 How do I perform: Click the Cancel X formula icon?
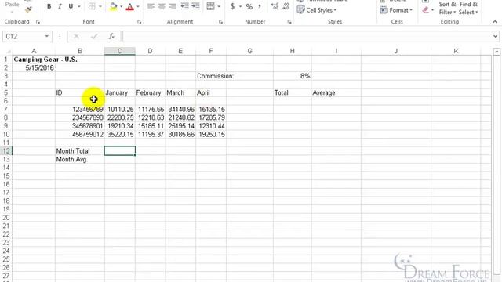point(76,37)
